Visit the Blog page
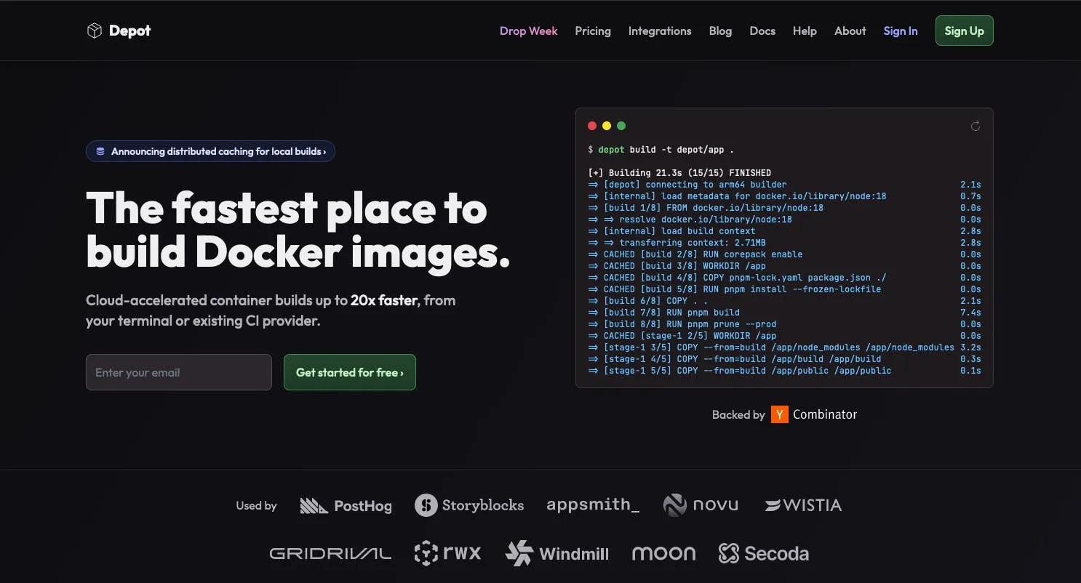 pos(720,31)
